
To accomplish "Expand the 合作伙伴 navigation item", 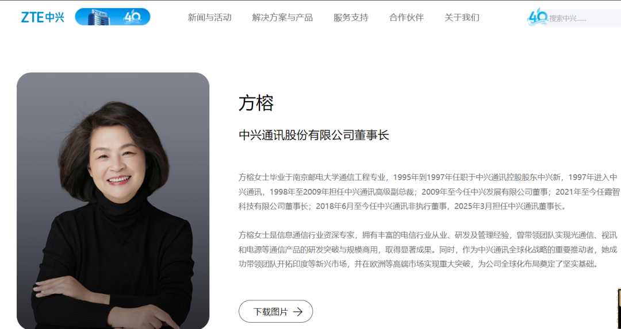I will [x=407, y=17].
